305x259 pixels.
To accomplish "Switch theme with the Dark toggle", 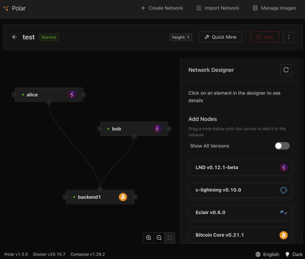I will click(294, 254).
